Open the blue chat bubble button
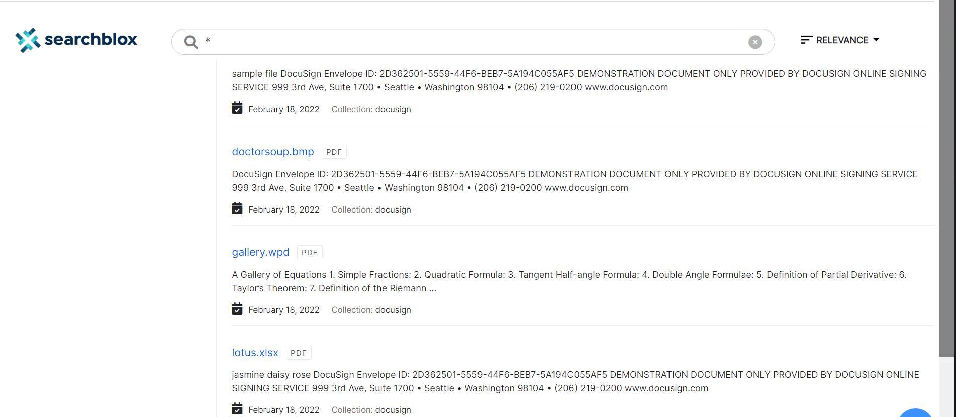Viewport: 956px width, 417px height. pos(915,413)
